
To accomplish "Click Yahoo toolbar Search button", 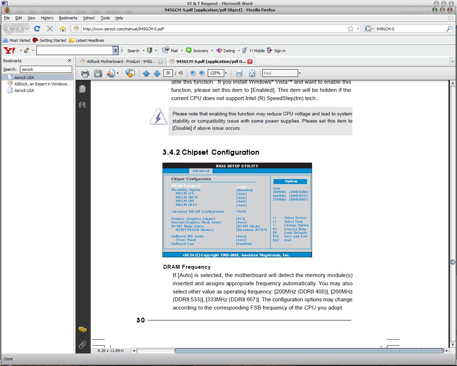I will click(133, 51).
